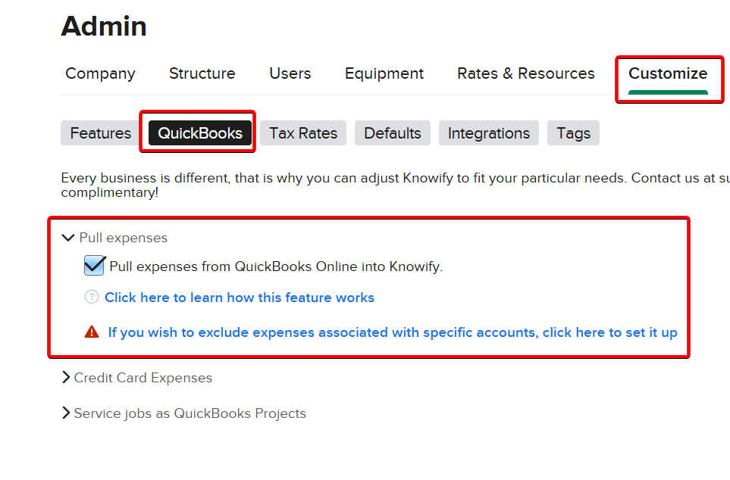Select the Rates & Resources tab

tap(526, 73)
